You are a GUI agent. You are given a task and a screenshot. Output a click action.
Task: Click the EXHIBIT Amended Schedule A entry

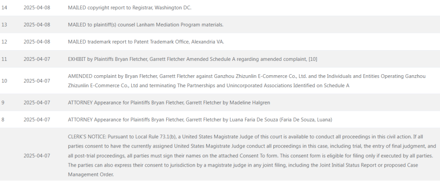tap(192, 59)
